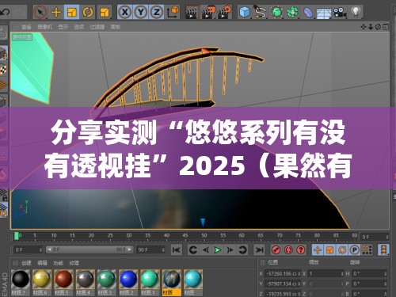Select the Scale tool in top toolbar
This screenshot has width=396, height=297.
71,12
